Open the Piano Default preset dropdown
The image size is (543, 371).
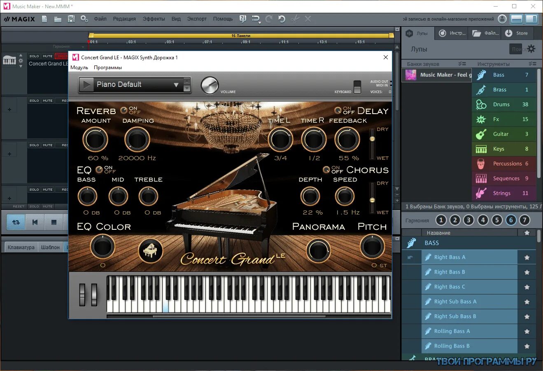176,85
